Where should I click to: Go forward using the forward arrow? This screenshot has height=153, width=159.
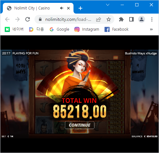click(17, 19)
